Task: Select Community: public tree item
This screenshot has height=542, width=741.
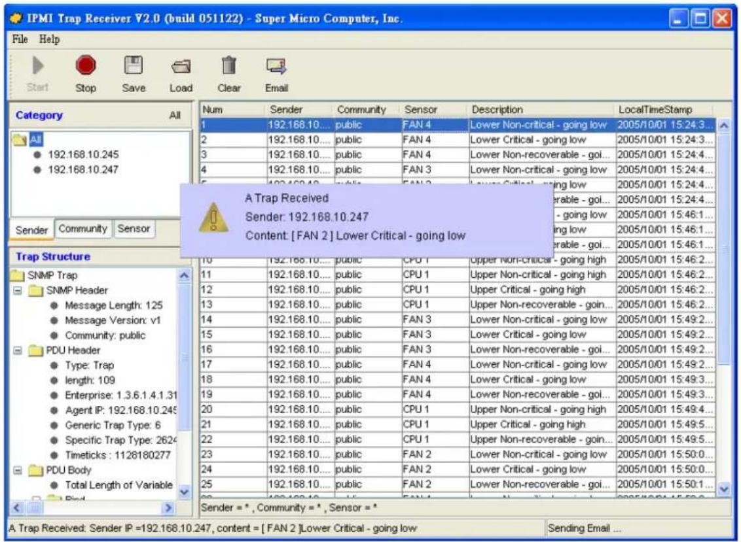Action: 105,335
